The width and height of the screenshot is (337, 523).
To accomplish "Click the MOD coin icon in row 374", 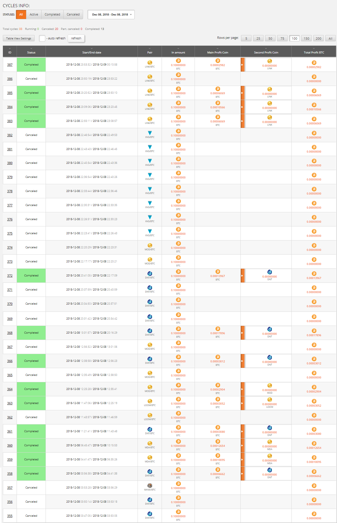I will tap(150, 245).
